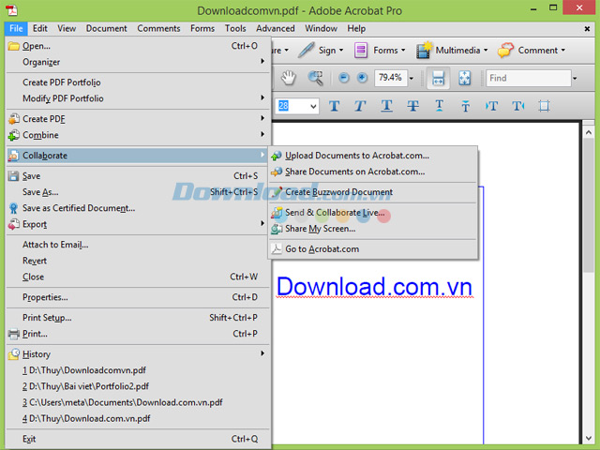Click the vertical scrollbar down arrow

coord(589,439)
